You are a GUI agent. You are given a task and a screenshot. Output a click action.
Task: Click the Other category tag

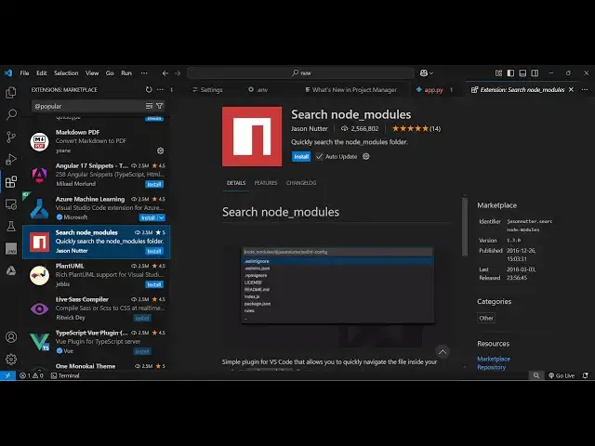[486, 318]
